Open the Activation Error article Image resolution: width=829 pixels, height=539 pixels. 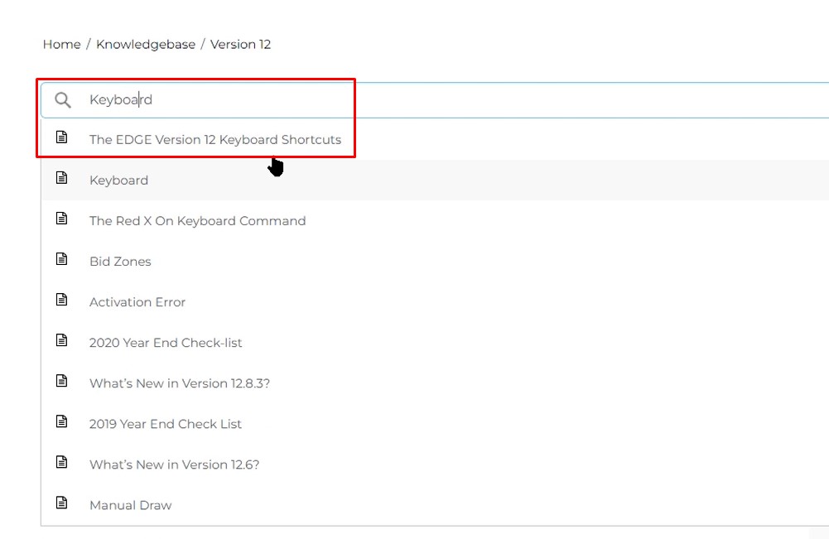(x=137, y=302)
